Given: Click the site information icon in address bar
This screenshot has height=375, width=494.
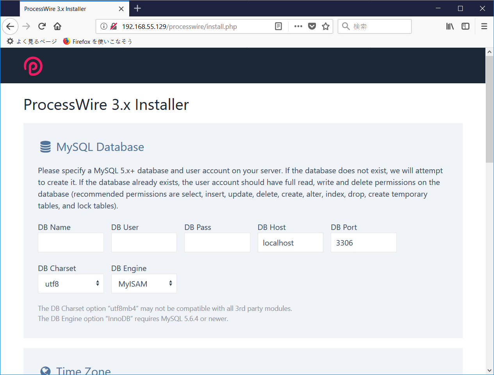Looking at the screenshot, I should pyautogui.click(x=103, y=26).
